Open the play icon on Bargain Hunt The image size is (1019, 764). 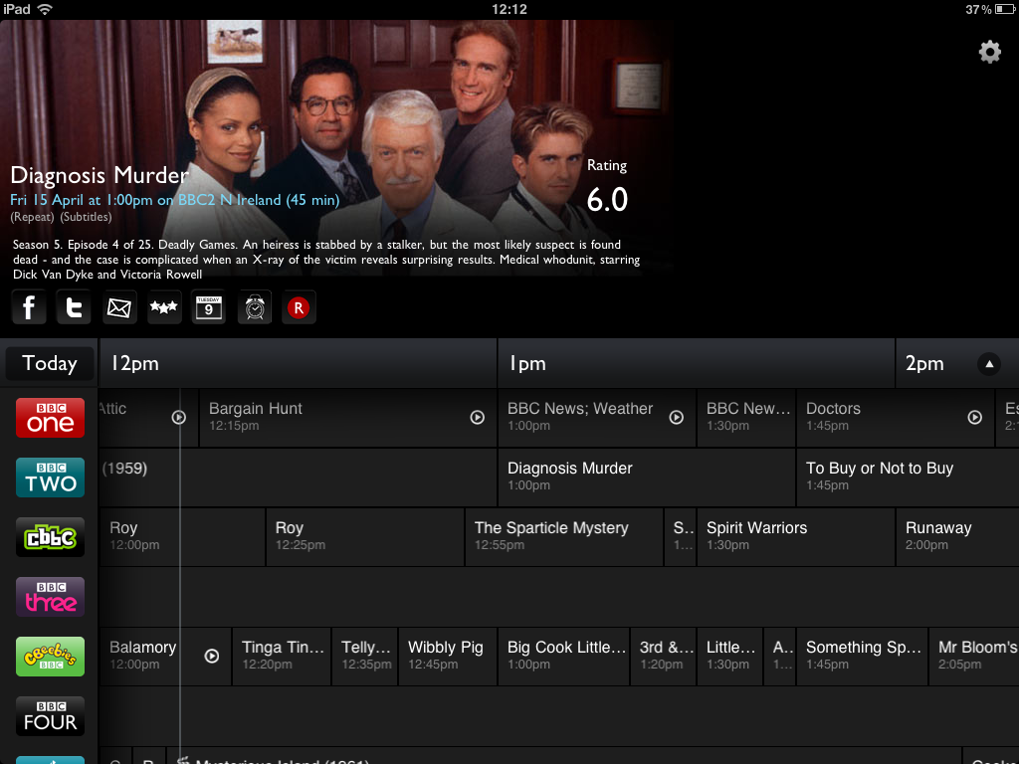point(477,418)
